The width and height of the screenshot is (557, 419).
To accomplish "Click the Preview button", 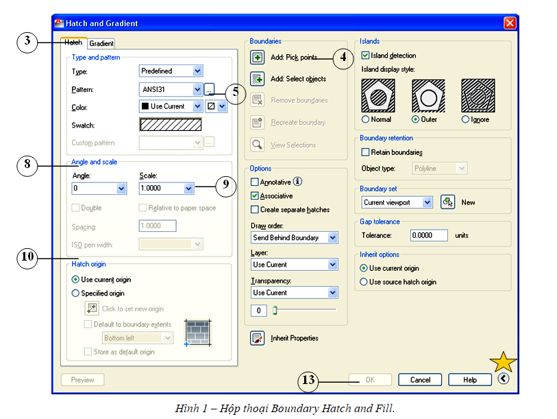I will 82,379.
